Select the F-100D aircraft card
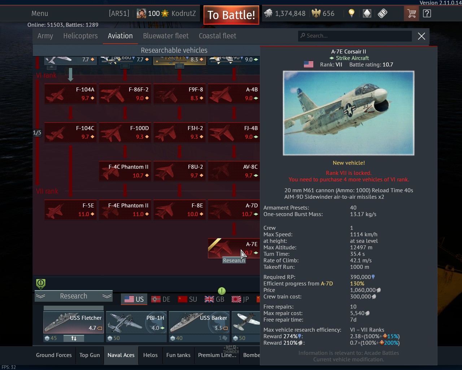Image resolution: width=462 pixels, height=370 pixels. (x=125, y=133)
